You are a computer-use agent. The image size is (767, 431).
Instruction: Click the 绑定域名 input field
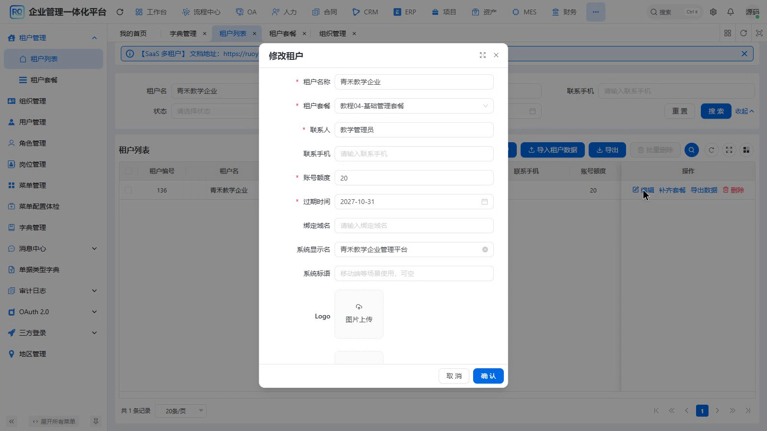[414, 226]
